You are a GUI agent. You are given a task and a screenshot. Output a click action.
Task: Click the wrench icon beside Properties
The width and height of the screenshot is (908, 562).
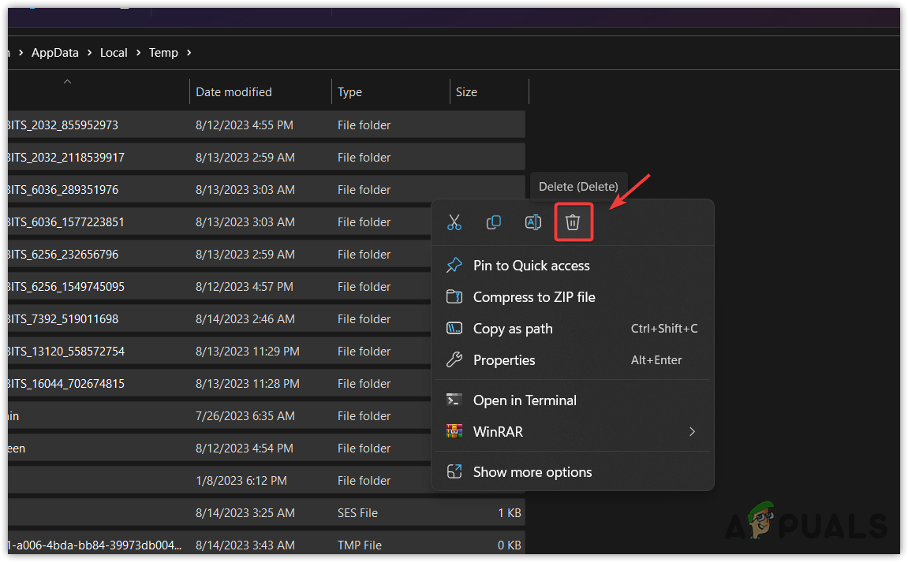[454, 360]
